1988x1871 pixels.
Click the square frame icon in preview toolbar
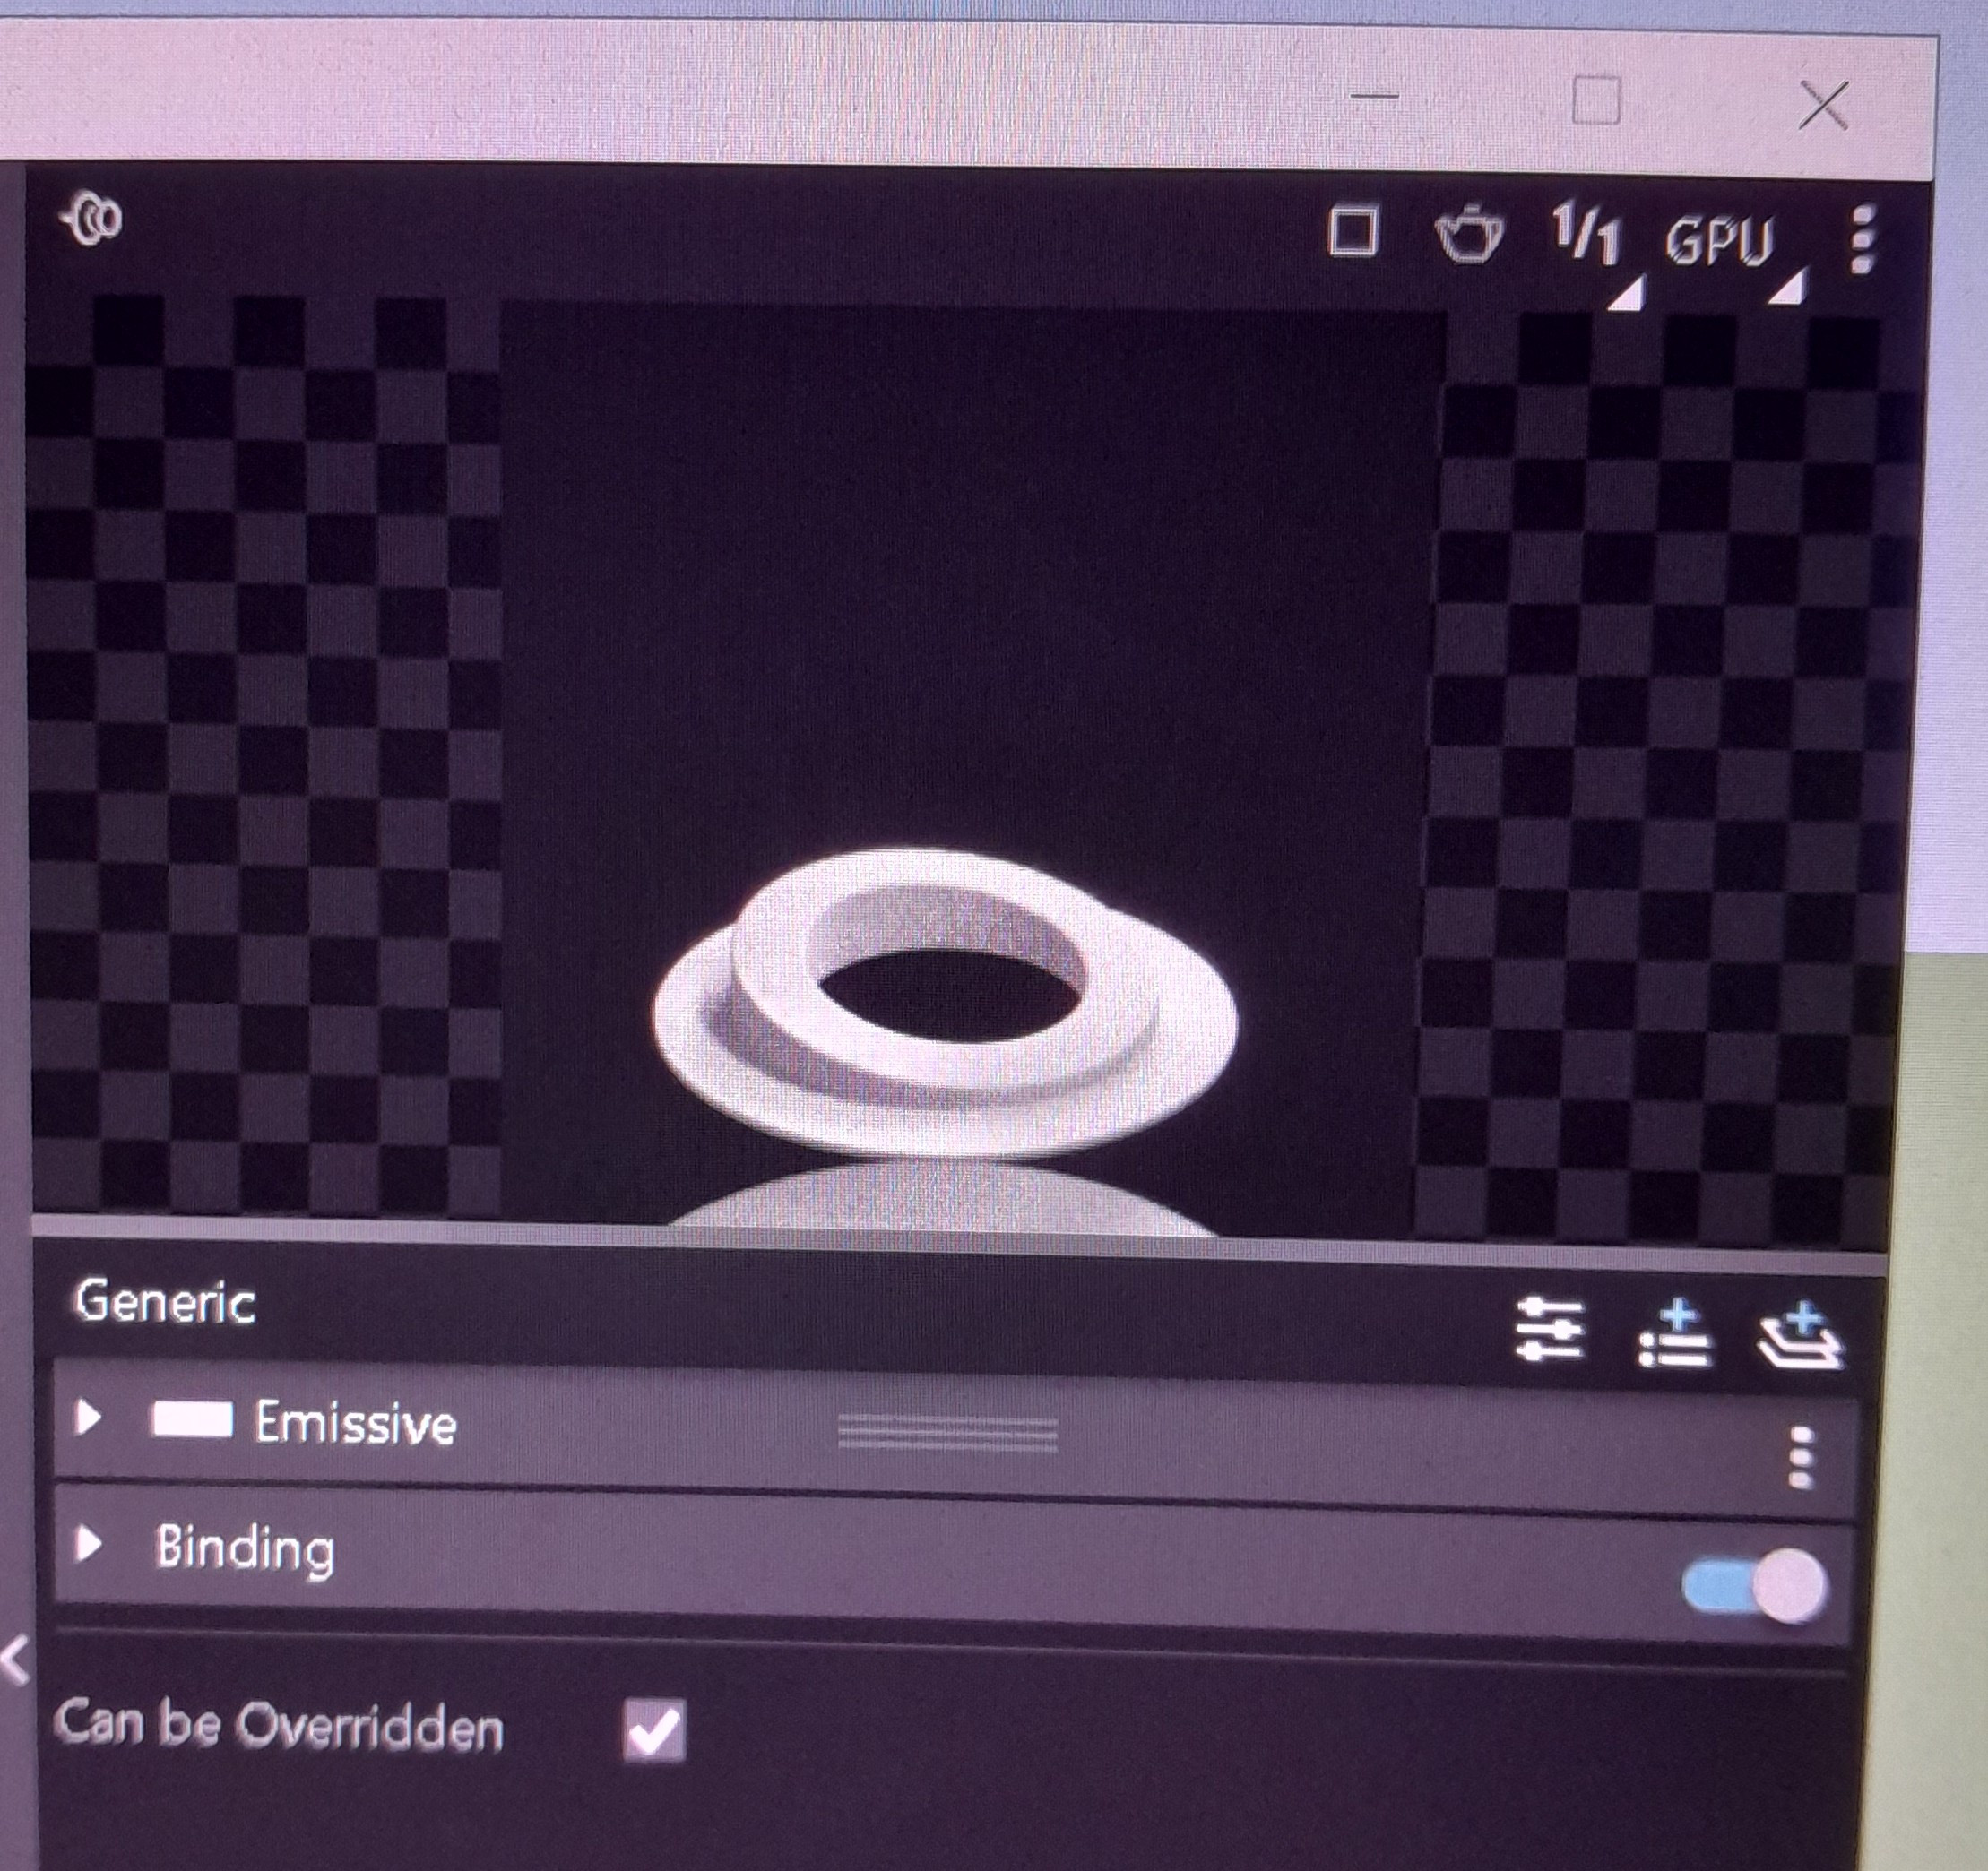click(1353, 232)
